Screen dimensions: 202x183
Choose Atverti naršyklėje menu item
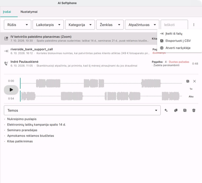click(x=180, y=48)
